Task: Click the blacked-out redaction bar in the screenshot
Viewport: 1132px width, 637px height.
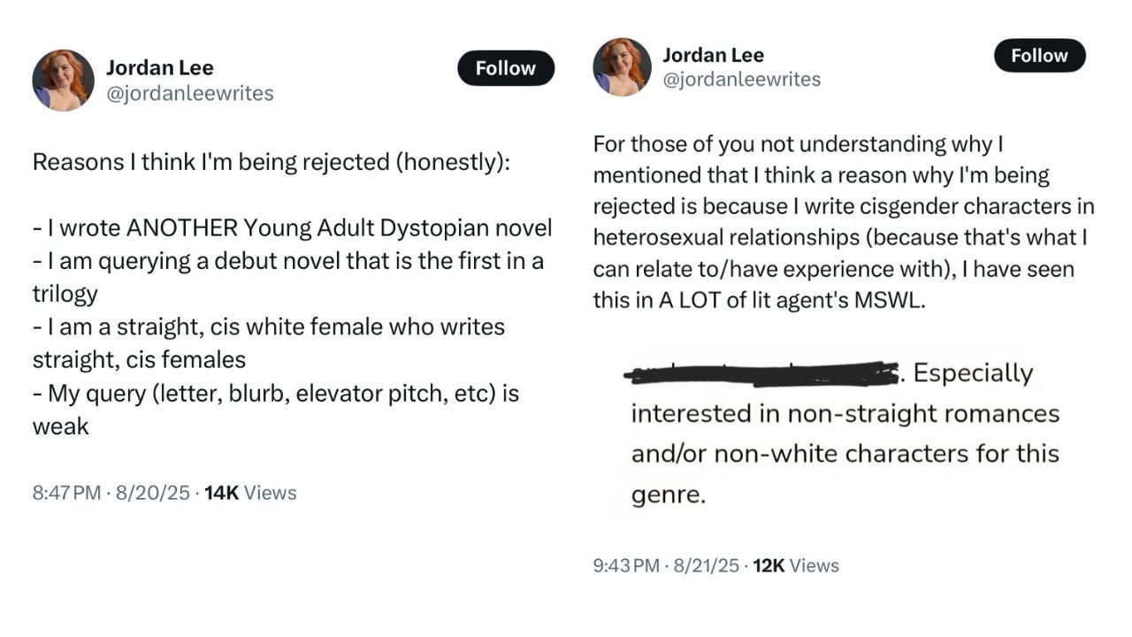Action: (x=761, y=375)
